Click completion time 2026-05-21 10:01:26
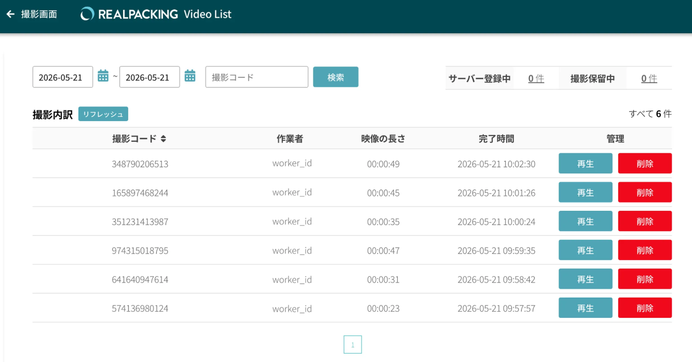Viewport: 692px width, 362px height. click(496, 193)
